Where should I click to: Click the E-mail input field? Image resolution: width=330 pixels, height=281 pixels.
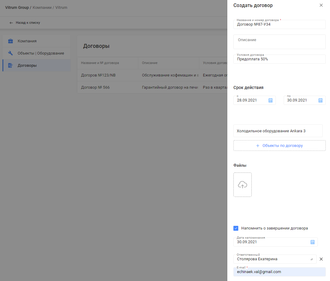[x=279, y=272]
